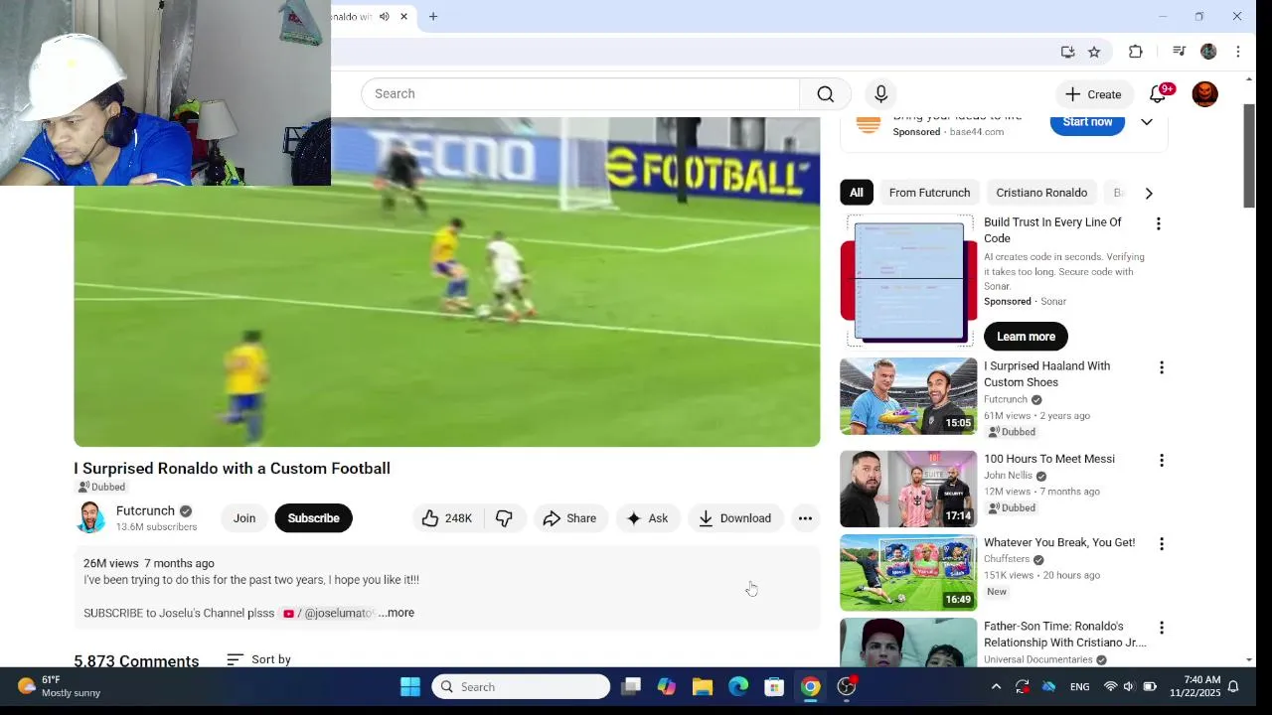Click install app icon in address bar
Image resolution: width=1272 pixels, height=715 pixels.
pyautogui.click(x=1067, y=52)
